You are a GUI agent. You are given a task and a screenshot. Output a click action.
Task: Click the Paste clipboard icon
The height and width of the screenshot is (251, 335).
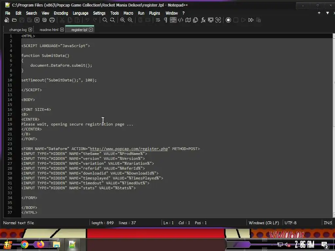[x=77, y=20]
